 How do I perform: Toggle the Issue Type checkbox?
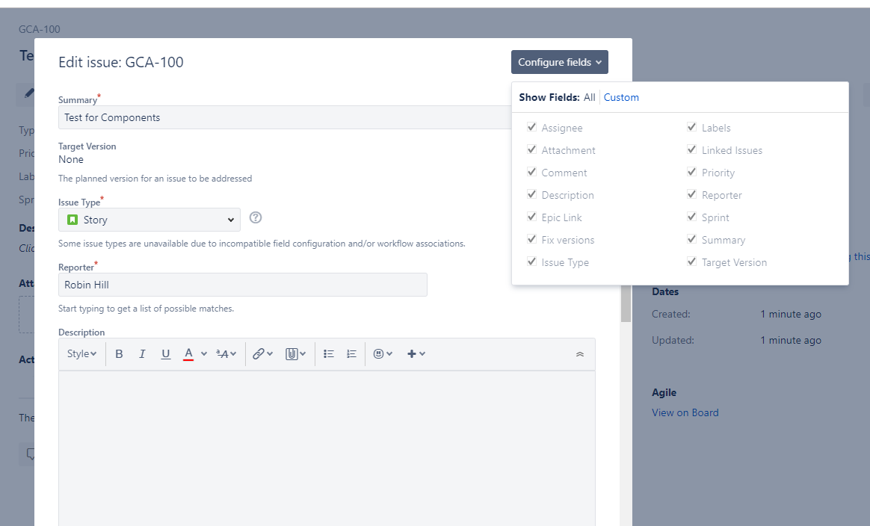531,262
